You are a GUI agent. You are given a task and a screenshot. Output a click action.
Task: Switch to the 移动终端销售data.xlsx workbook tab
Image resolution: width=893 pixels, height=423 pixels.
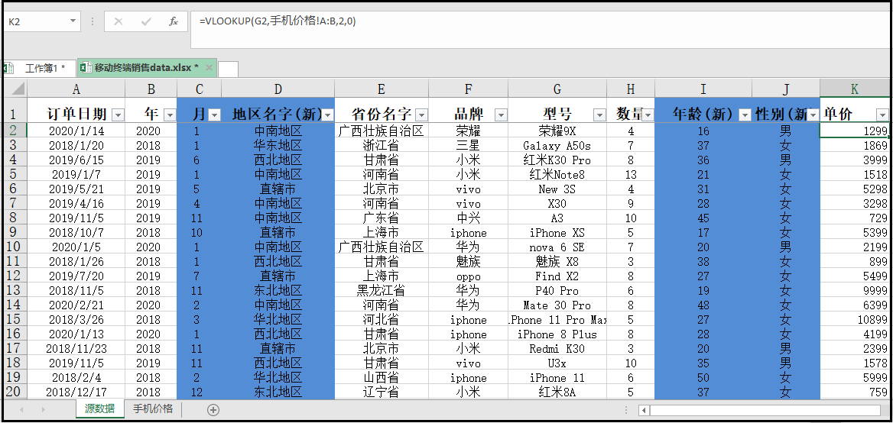[147, 68]
